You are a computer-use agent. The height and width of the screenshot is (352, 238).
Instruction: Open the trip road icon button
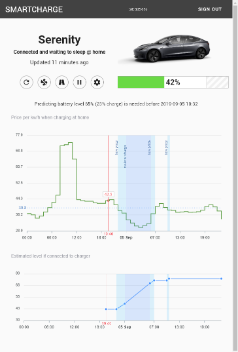coord(62,82)
